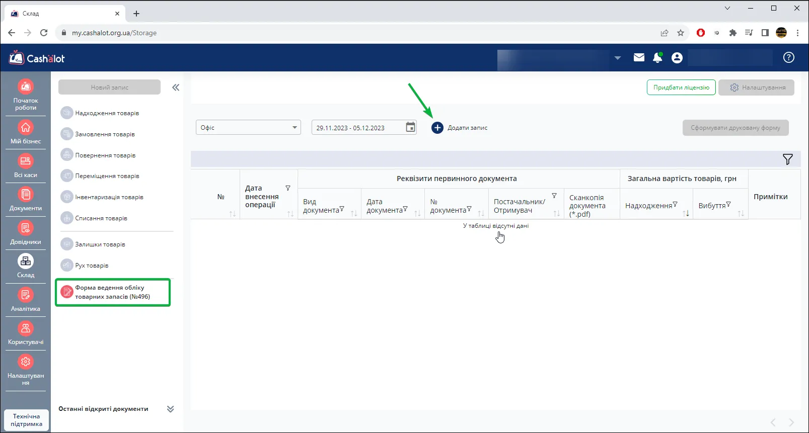The height and width of the screenshot is (433, 809).
Task: Go to Всі каси in the sidebar
Action: (x=26, y=166)
